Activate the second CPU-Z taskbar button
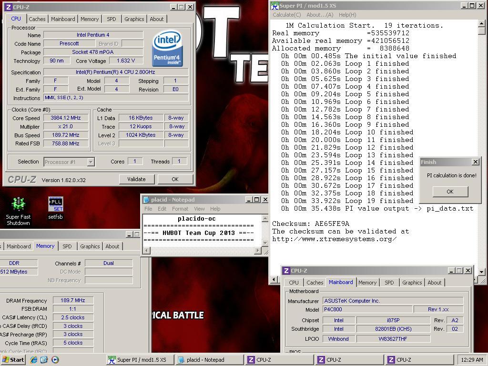This screenshot has width=488, height=366. pyautogui.click(x=349, y=360)
